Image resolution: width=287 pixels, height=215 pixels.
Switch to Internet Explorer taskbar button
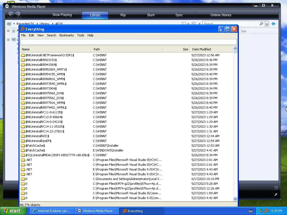coord(52,211)
